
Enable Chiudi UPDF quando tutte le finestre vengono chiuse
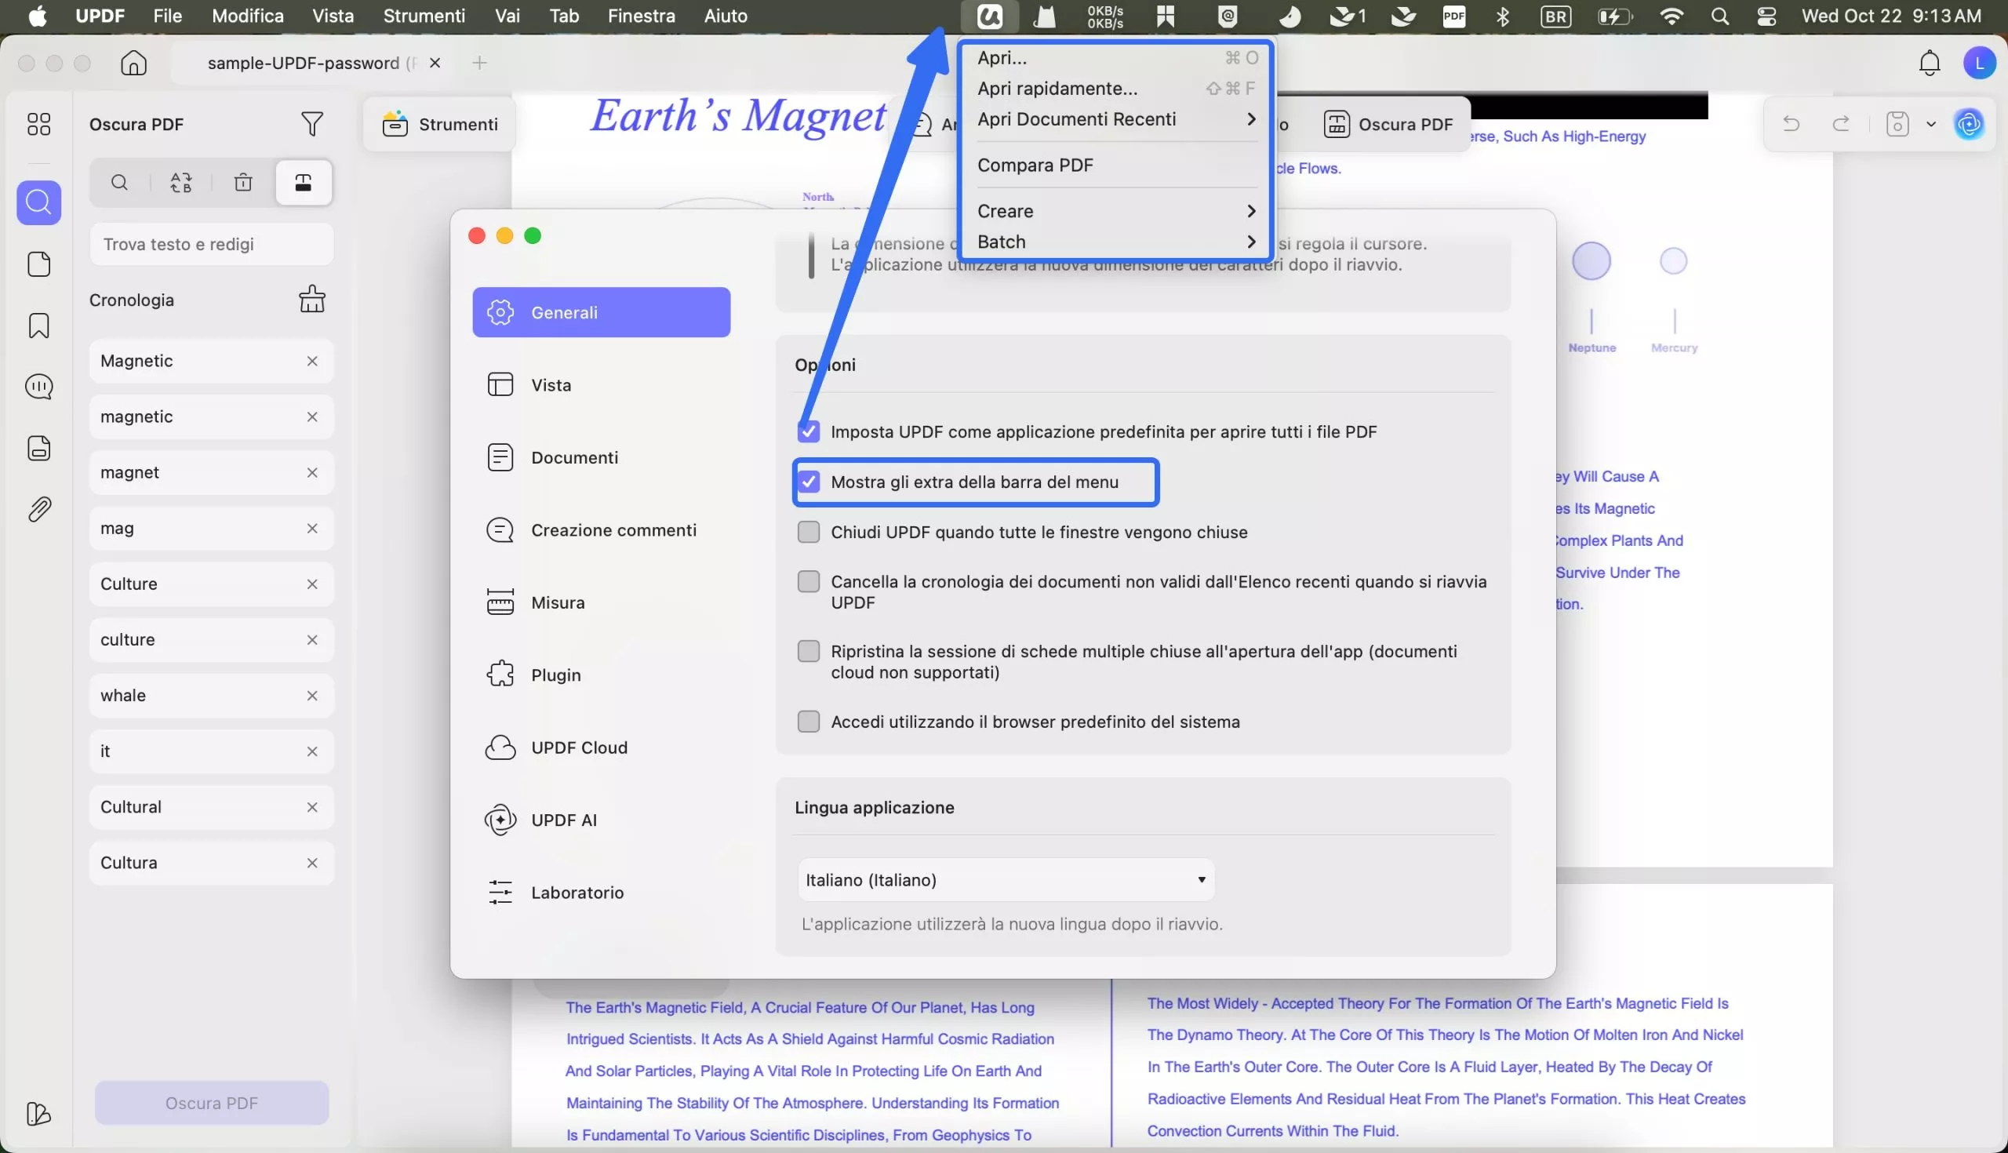point(809,532)
